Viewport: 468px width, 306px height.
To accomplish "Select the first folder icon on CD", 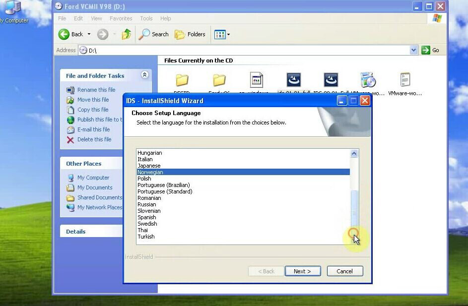I will [182, 80].
